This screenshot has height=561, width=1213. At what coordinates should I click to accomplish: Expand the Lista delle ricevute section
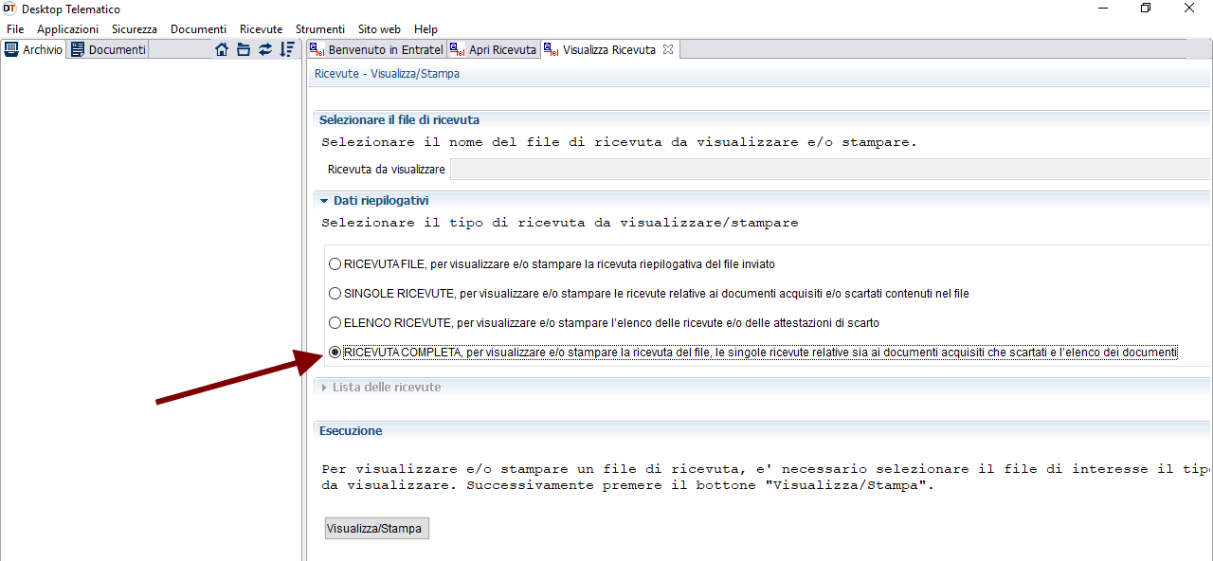point(324,387)
